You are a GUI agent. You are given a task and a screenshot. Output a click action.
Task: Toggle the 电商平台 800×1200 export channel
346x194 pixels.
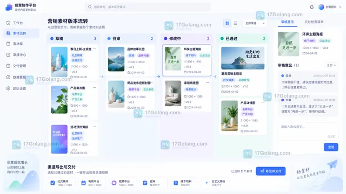[x=92, y=183]
